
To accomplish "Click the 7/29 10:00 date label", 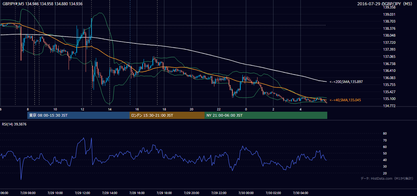I will pyautogui.click(x=55, y=193).
